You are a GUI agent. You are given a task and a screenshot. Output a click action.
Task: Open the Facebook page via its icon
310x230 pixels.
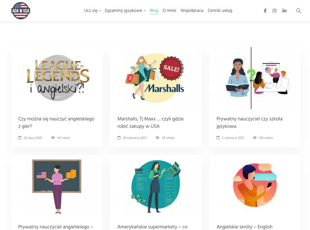click(x=265, y=11)
